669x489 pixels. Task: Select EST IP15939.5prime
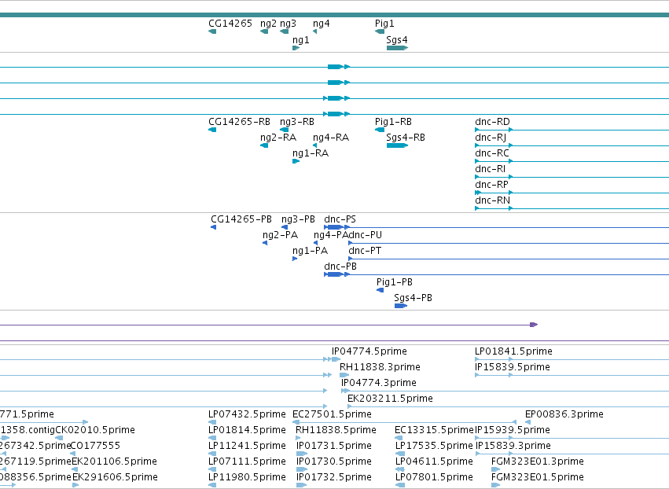[512, 431]
